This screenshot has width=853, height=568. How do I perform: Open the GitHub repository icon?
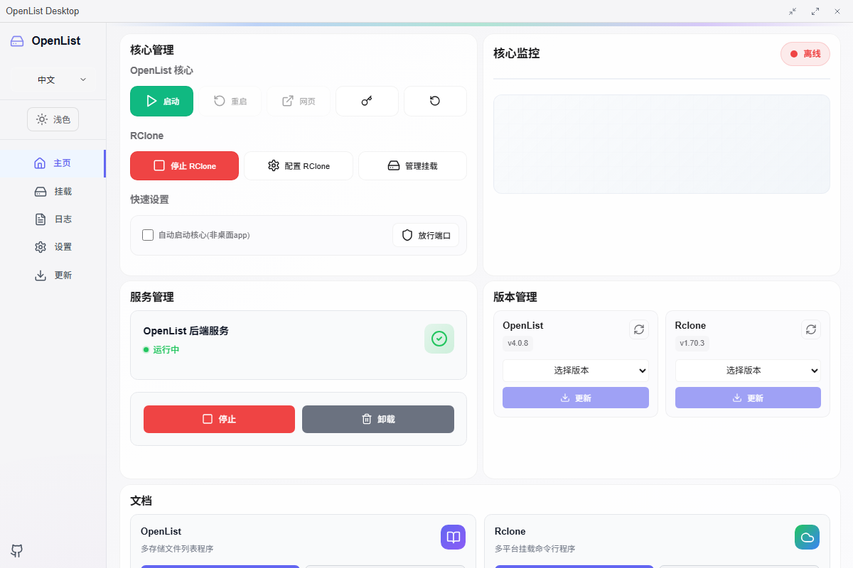click(16, 551)
